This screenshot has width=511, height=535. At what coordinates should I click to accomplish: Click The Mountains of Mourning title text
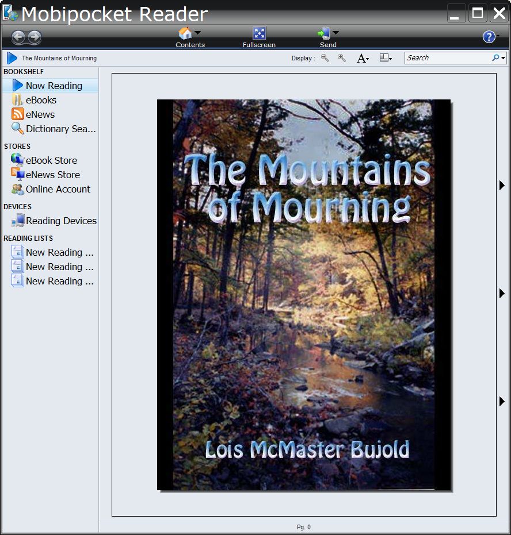59,58
